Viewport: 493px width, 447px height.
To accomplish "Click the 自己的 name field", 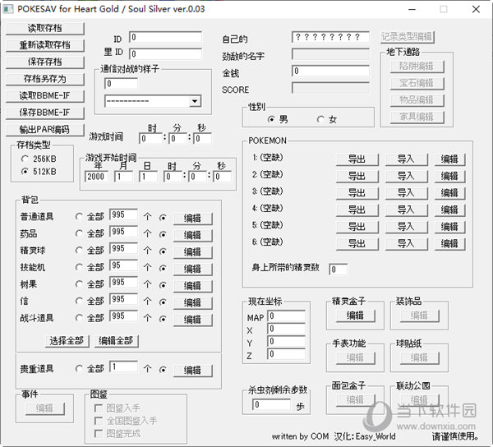I will (330, 37).
